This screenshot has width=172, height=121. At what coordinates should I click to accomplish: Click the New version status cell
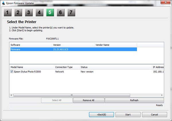pos(87,72)
